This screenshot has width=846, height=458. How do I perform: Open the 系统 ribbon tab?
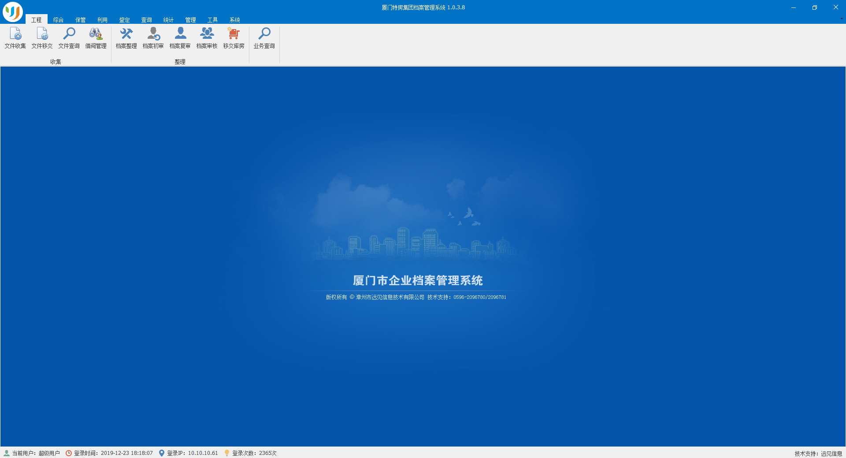235,20
